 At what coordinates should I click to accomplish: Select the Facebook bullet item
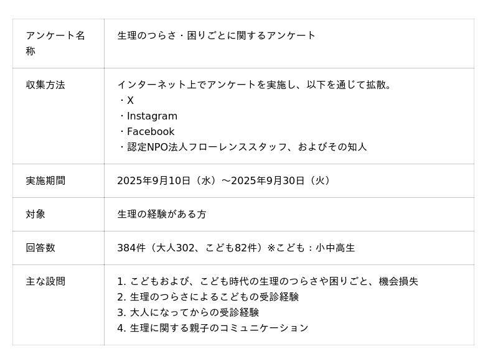[x=150, y=132]
